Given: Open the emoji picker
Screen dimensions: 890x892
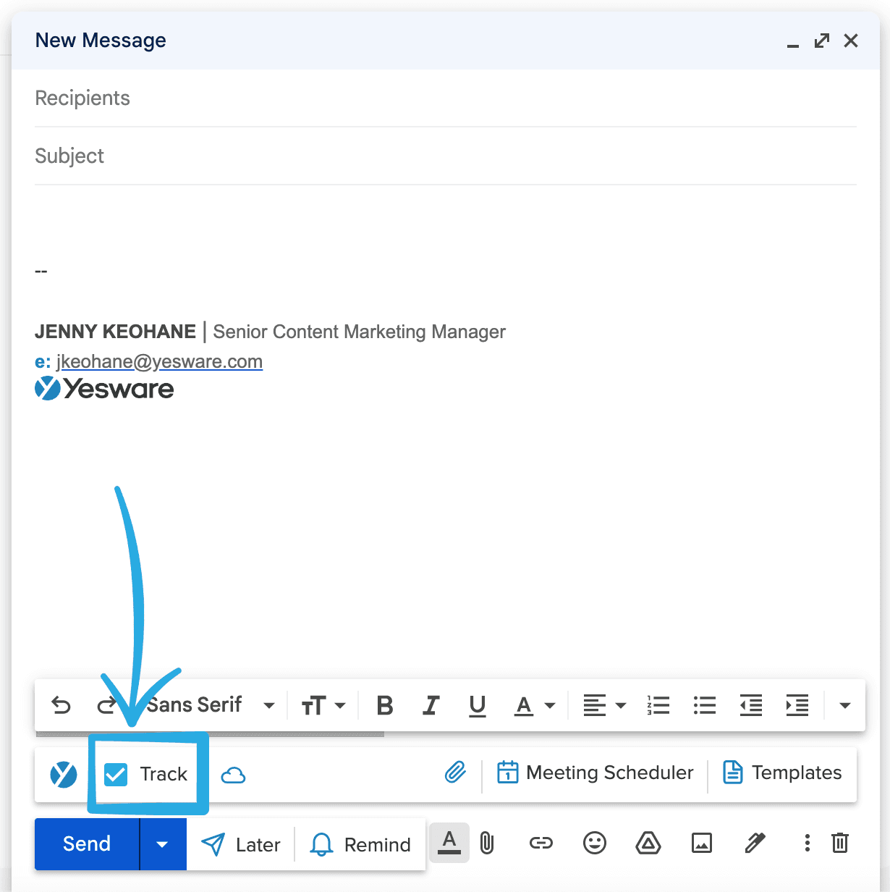Looking at the screenshot, I should pos(594,843).
